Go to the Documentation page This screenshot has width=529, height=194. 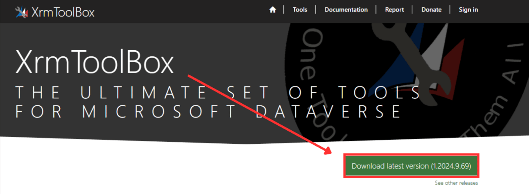346,10
